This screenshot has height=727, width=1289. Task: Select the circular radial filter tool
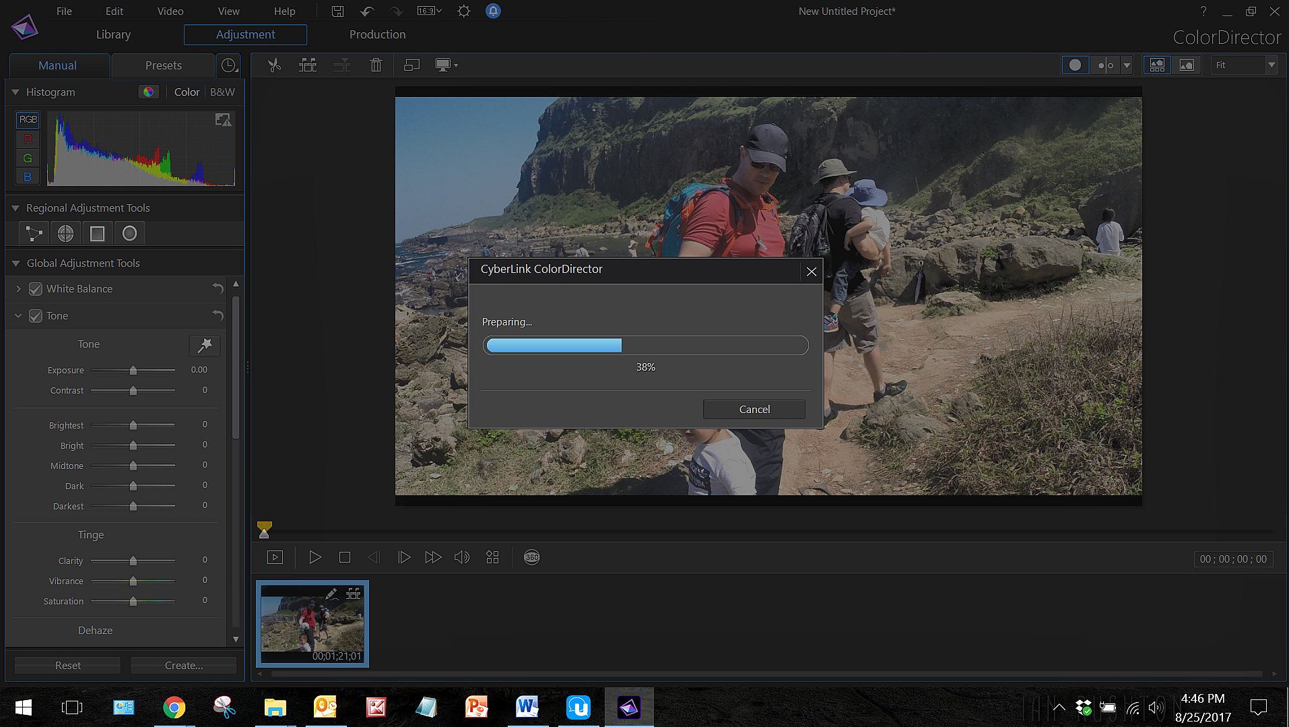pyautogui.click(x=129, y=234)
